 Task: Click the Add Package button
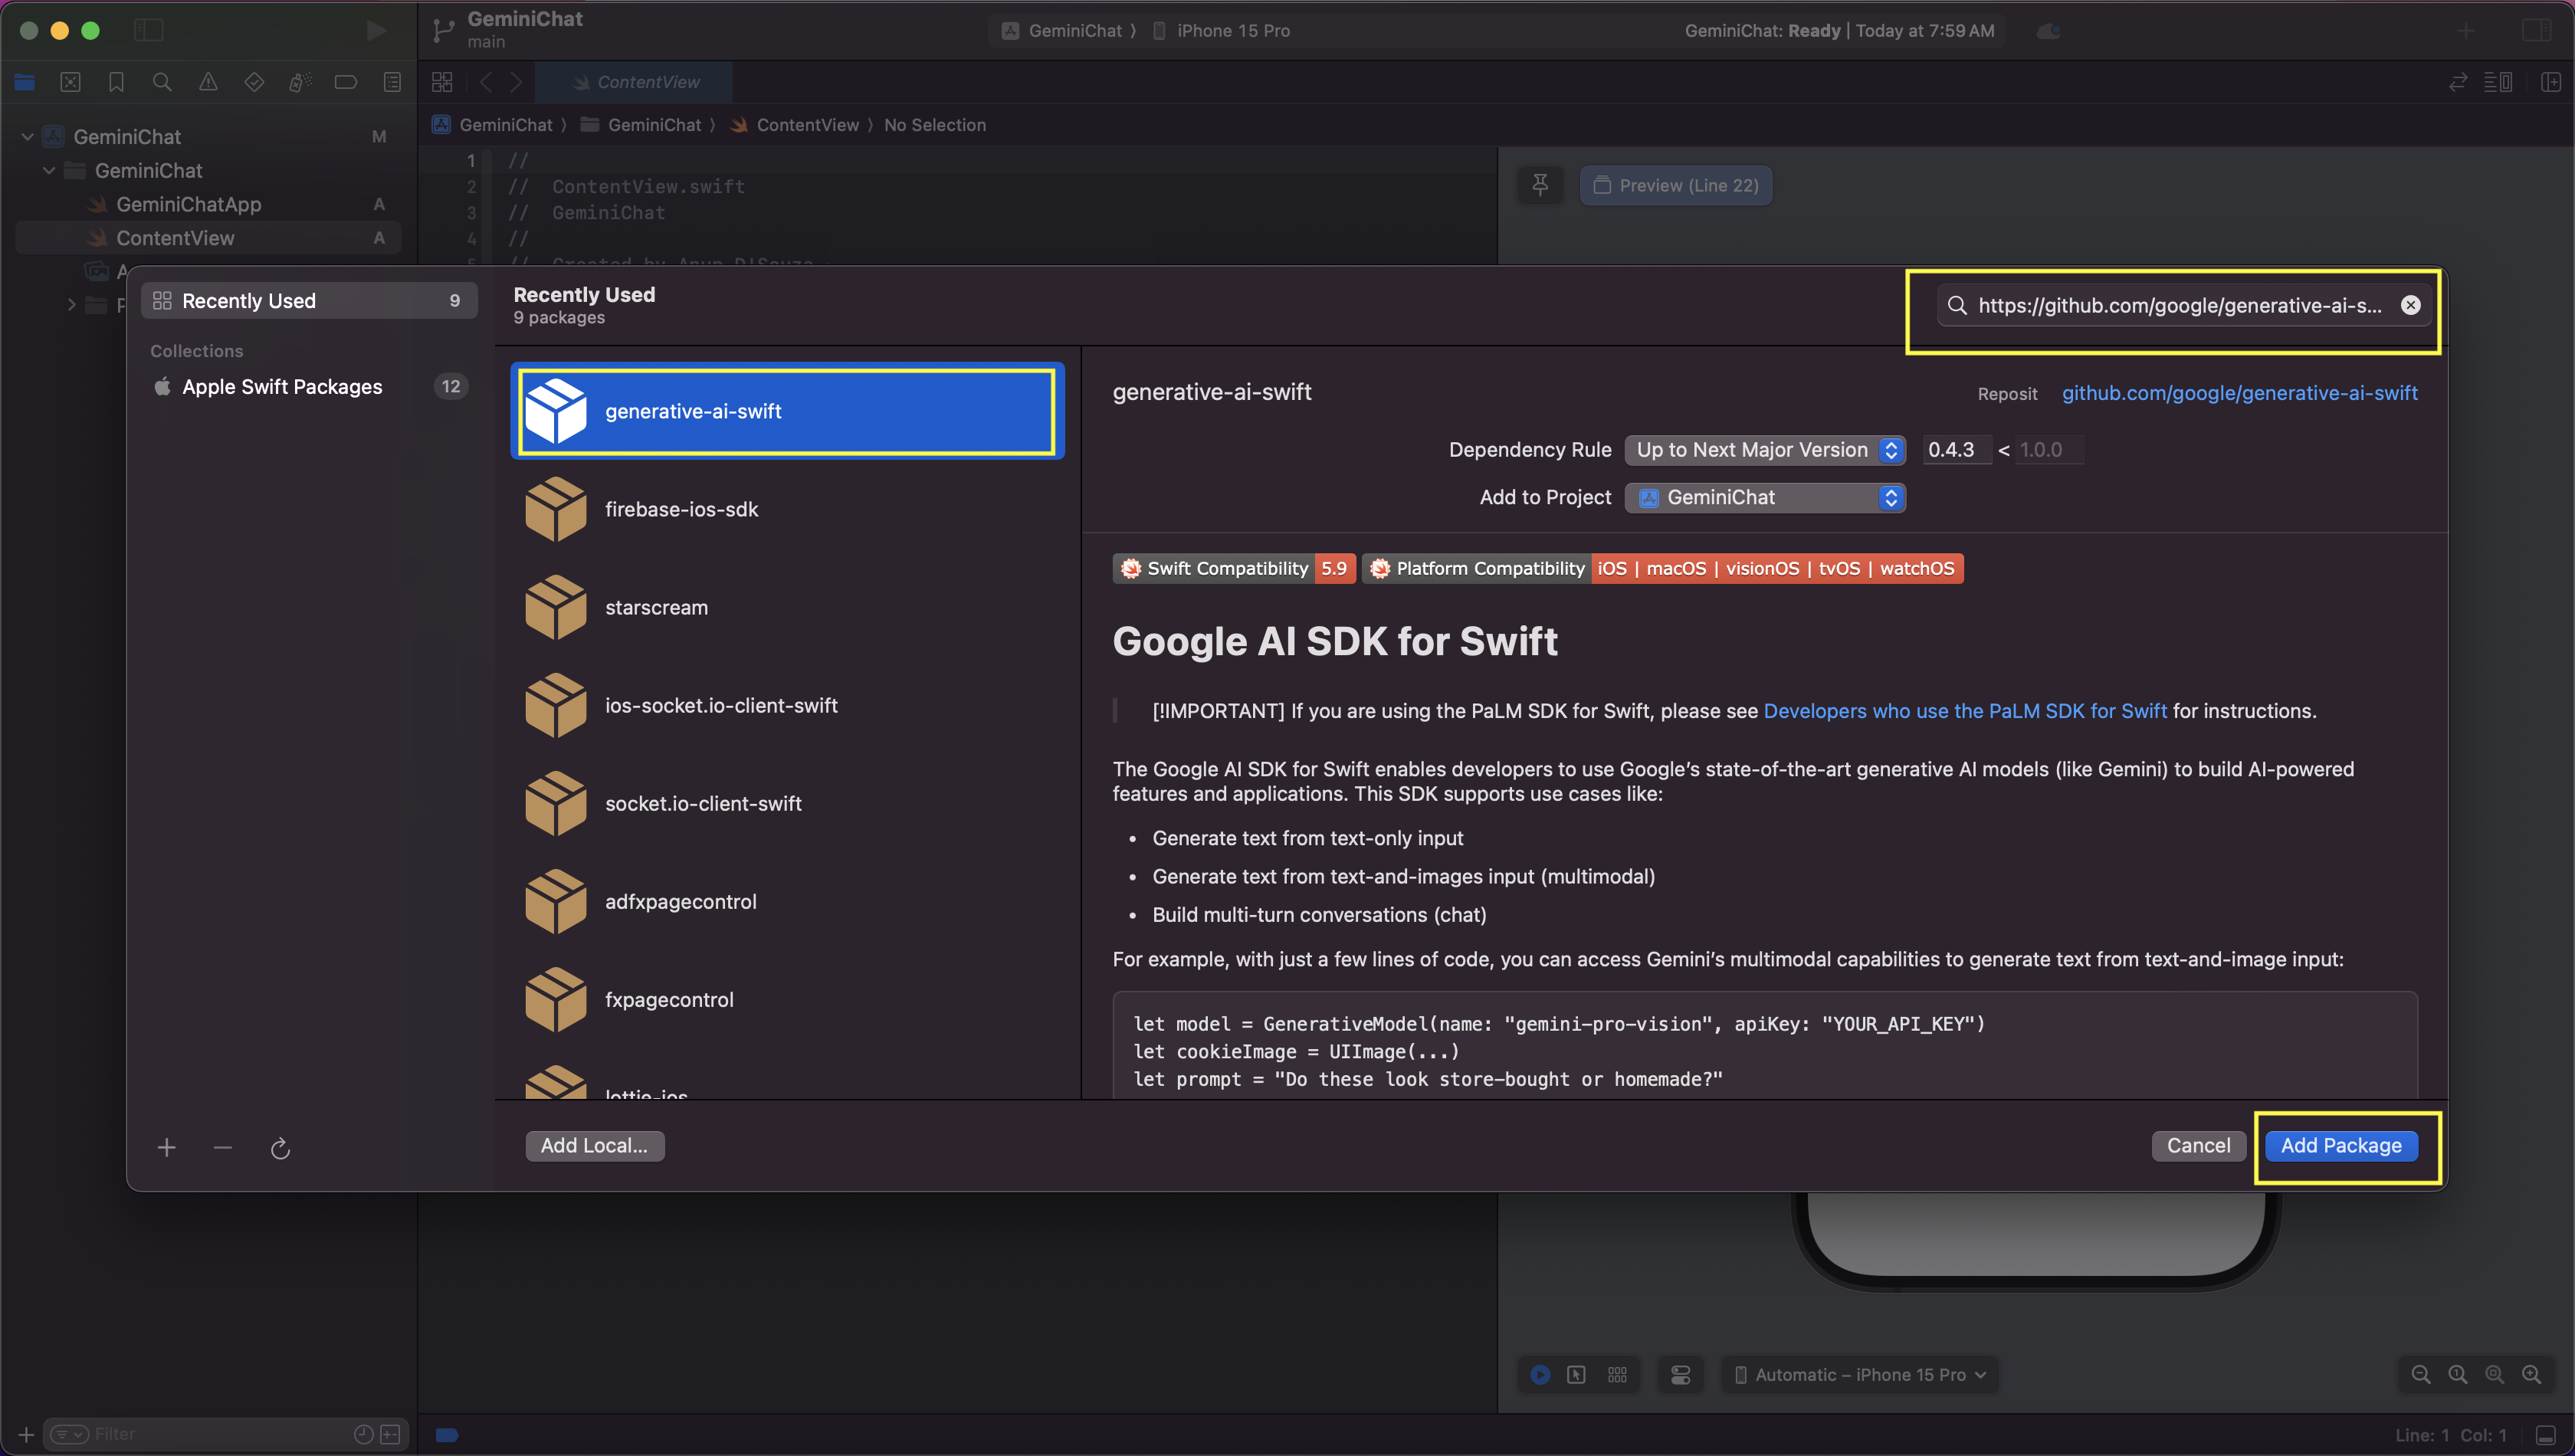click(x=2340, y=1146)
